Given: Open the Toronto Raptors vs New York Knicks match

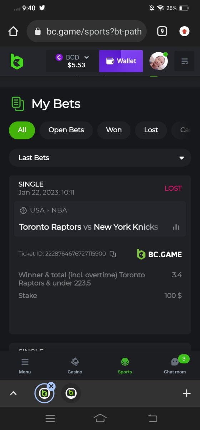Looking at the screenshot, I should pos(89,227).
